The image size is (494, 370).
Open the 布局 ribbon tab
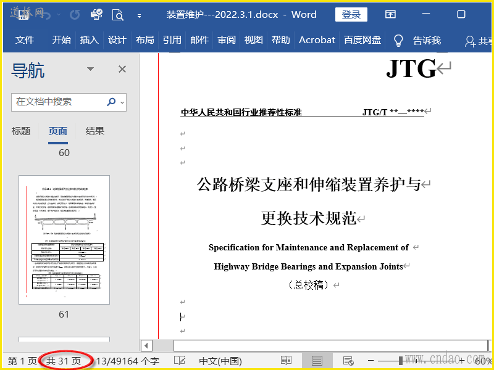(x=144, y=40)
